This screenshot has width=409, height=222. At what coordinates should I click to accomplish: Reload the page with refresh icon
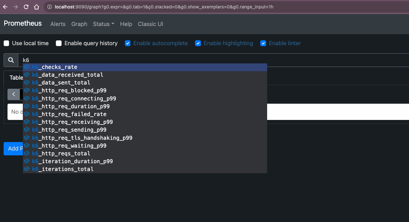(x=26, y=7)
